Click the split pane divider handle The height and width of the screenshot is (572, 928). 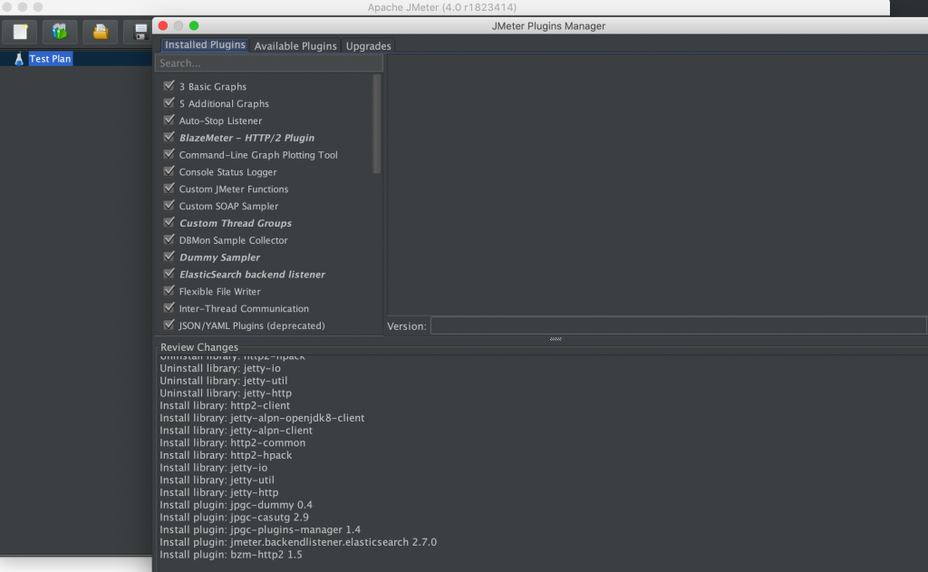point(556,339)
